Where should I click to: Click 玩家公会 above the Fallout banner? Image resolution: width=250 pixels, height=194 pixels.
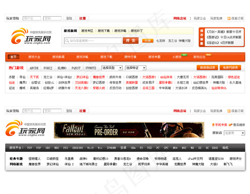(x=200, y=111)
